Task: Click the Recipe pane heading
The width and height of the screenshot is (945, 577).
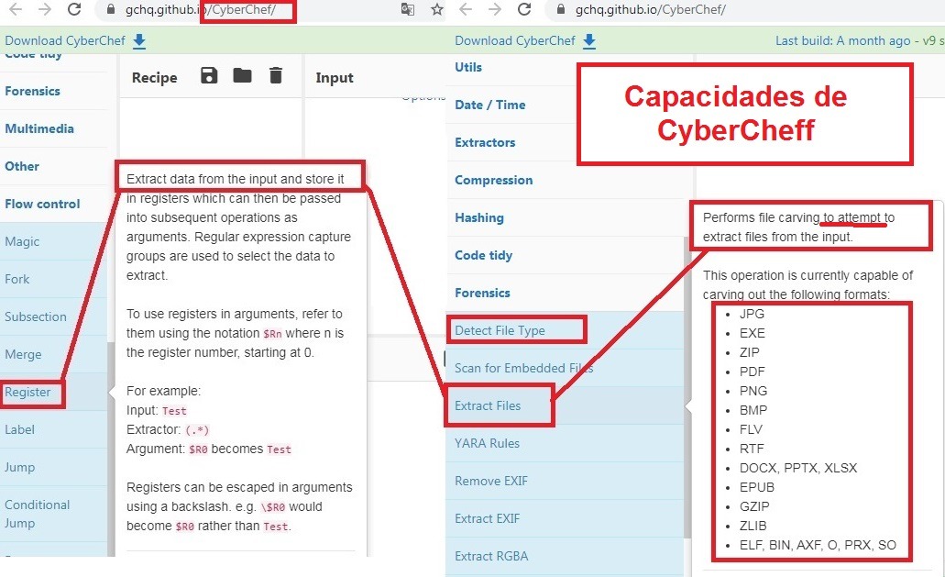Action: coord(154,78)
